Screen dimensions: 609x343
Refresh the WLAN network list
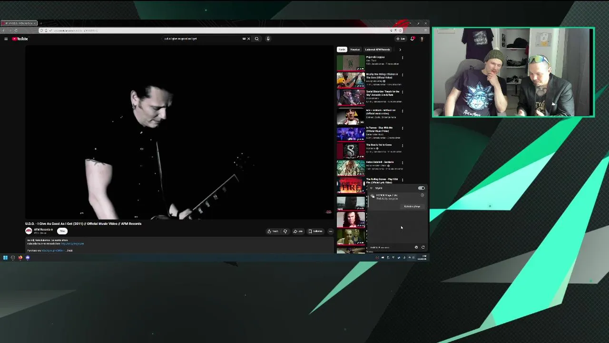coord(423,247)
